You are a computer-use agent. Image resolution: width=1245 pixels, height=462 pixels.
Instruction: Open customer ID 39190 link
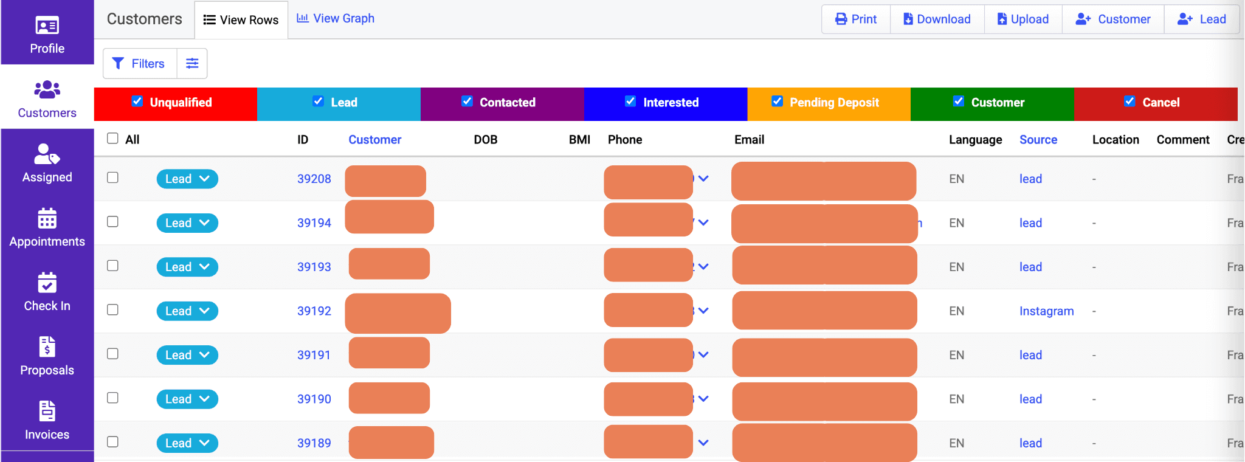pyautogui.click(x=314, y=399)
